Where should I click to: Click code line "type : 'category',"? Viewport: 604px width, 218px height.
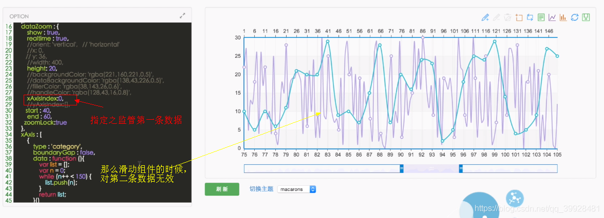tap(58, 146)
